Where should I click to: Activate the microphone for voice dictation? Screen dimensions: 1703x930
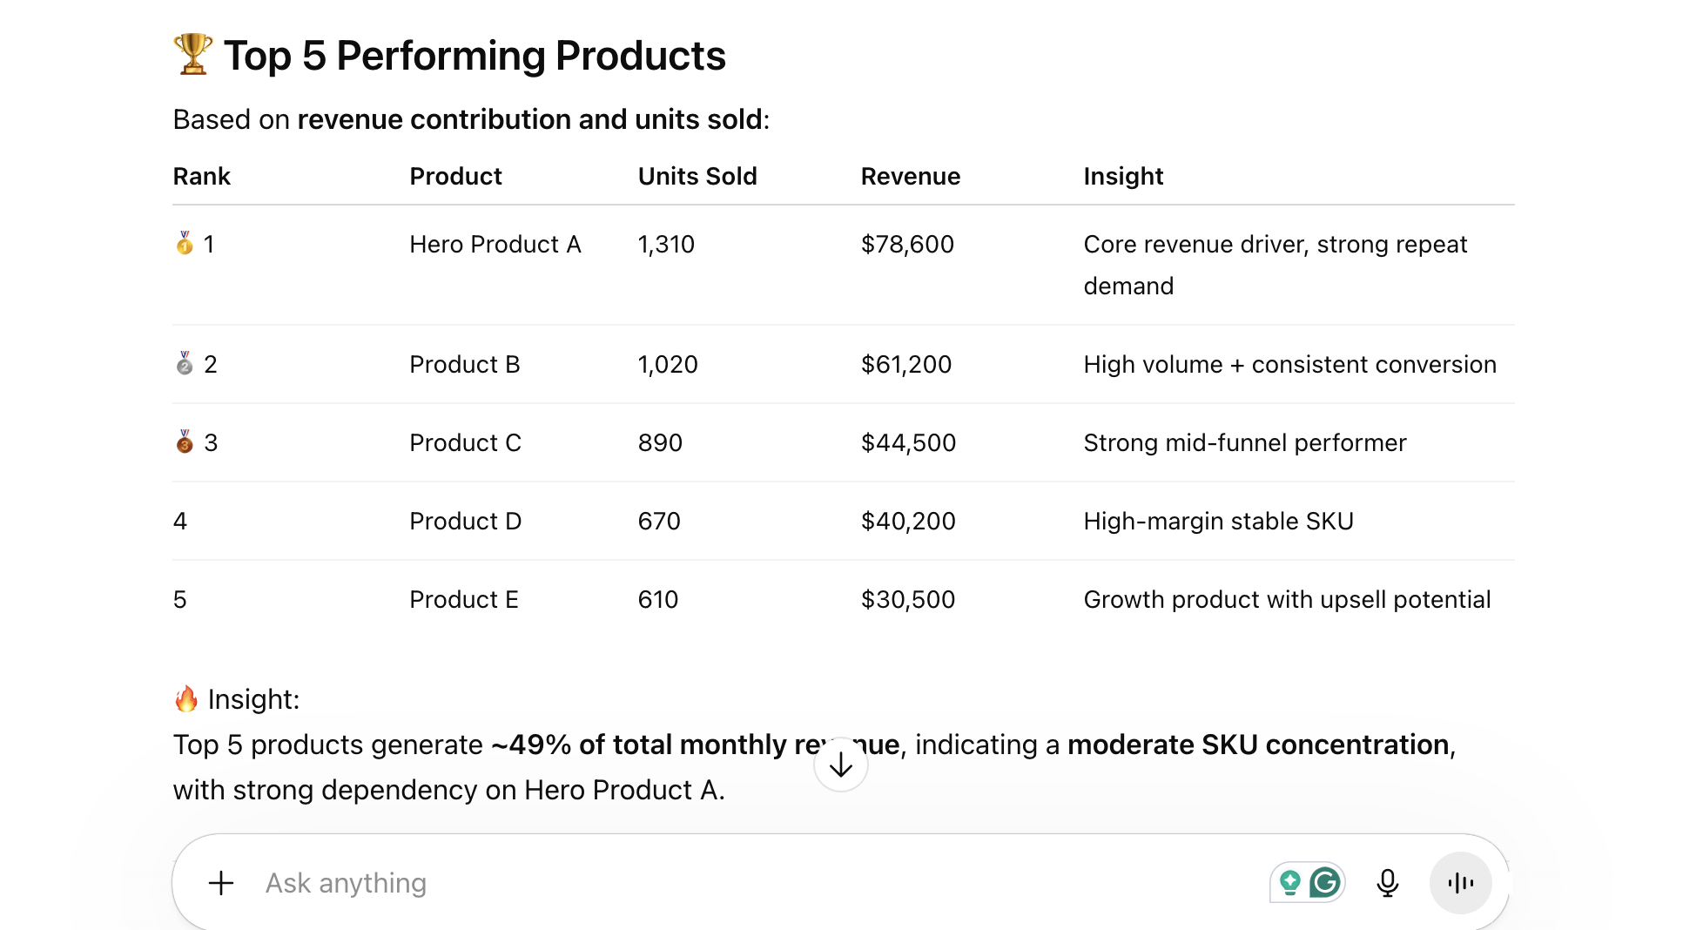1388,882
